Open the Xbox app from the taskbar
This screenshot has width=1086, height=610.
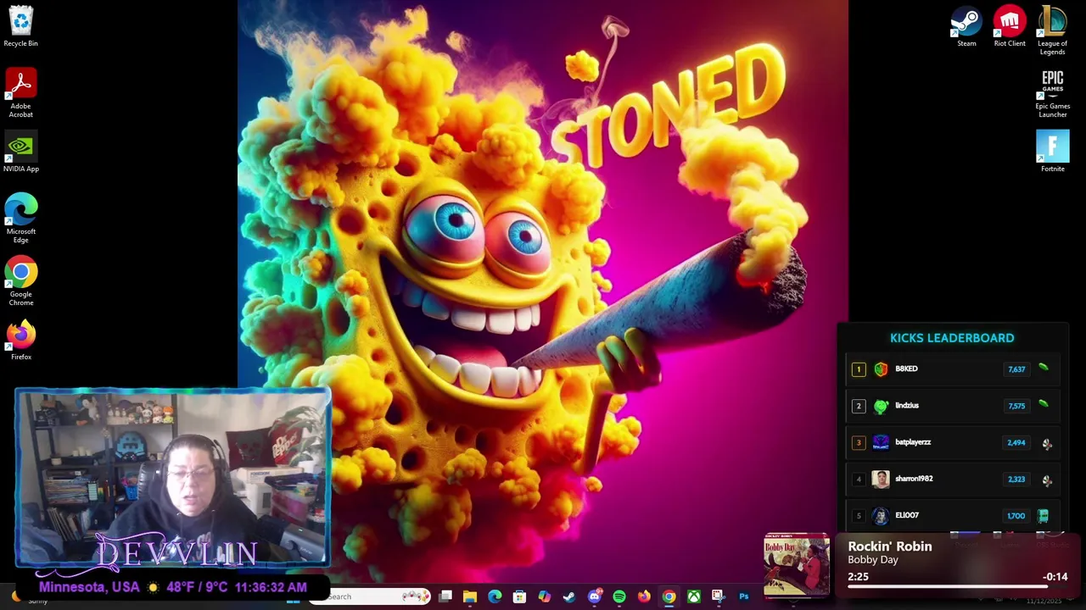click(693, 596)
